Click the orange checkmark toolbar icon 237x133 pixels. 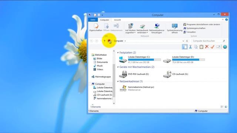212,47
